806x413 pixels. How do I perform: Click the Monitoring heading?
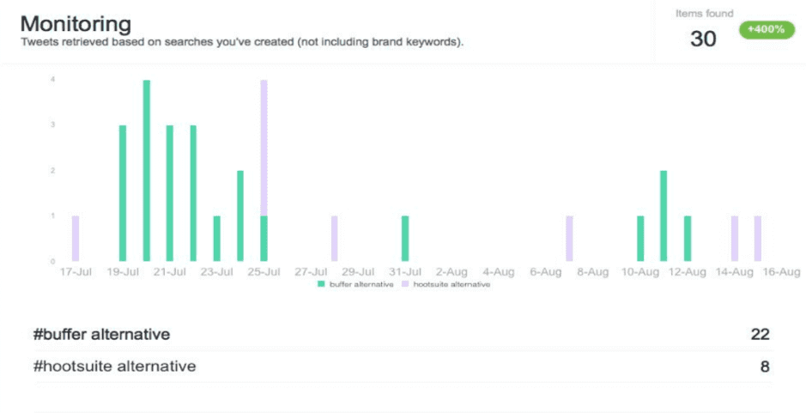pos(76,23)
